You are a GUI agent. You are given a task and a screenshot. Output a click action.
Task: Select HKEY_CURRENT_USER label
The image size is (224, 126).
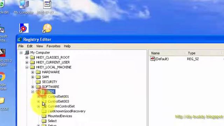coord(53,62)
